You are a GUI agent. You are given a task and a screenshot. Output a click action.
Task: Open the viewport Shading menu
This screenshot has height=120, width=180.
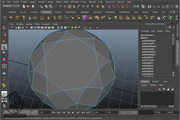coord(19,24)
